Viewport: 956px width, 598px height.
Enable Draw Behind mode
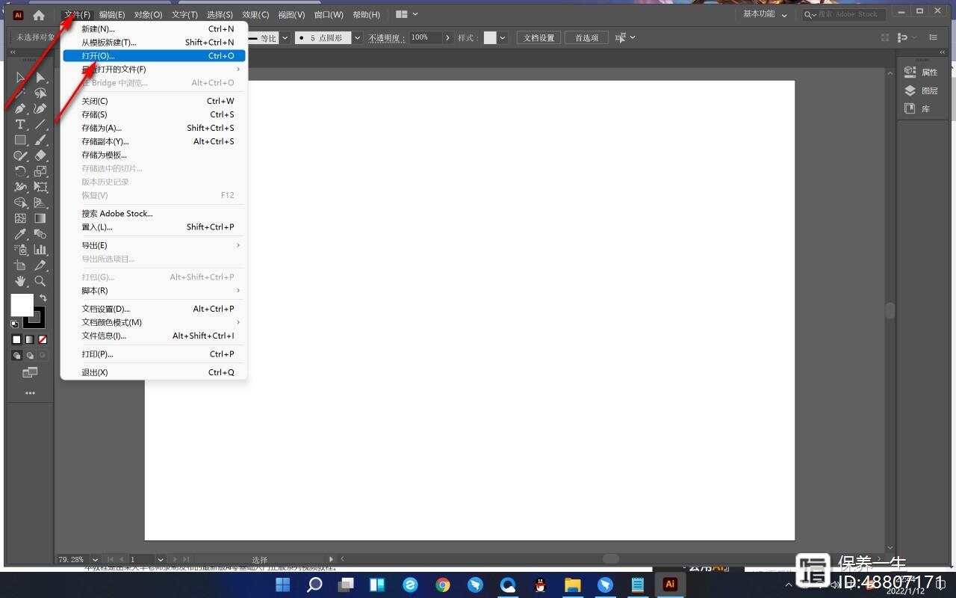(x=30, y=356)
